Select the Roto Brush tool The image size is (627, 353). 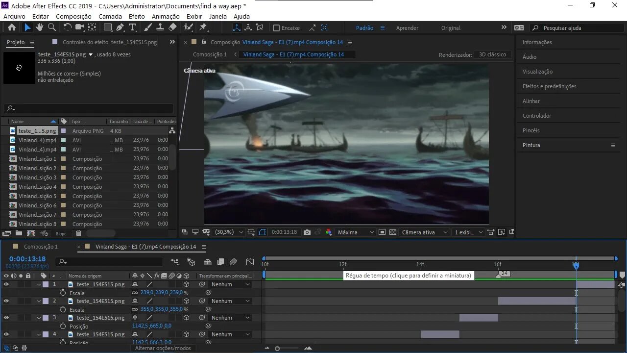188,27
